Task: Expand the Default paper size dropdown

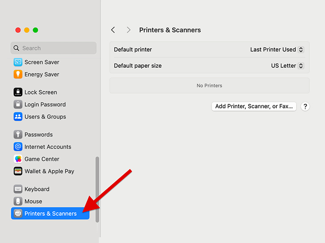Action: (x=287, y=66)
